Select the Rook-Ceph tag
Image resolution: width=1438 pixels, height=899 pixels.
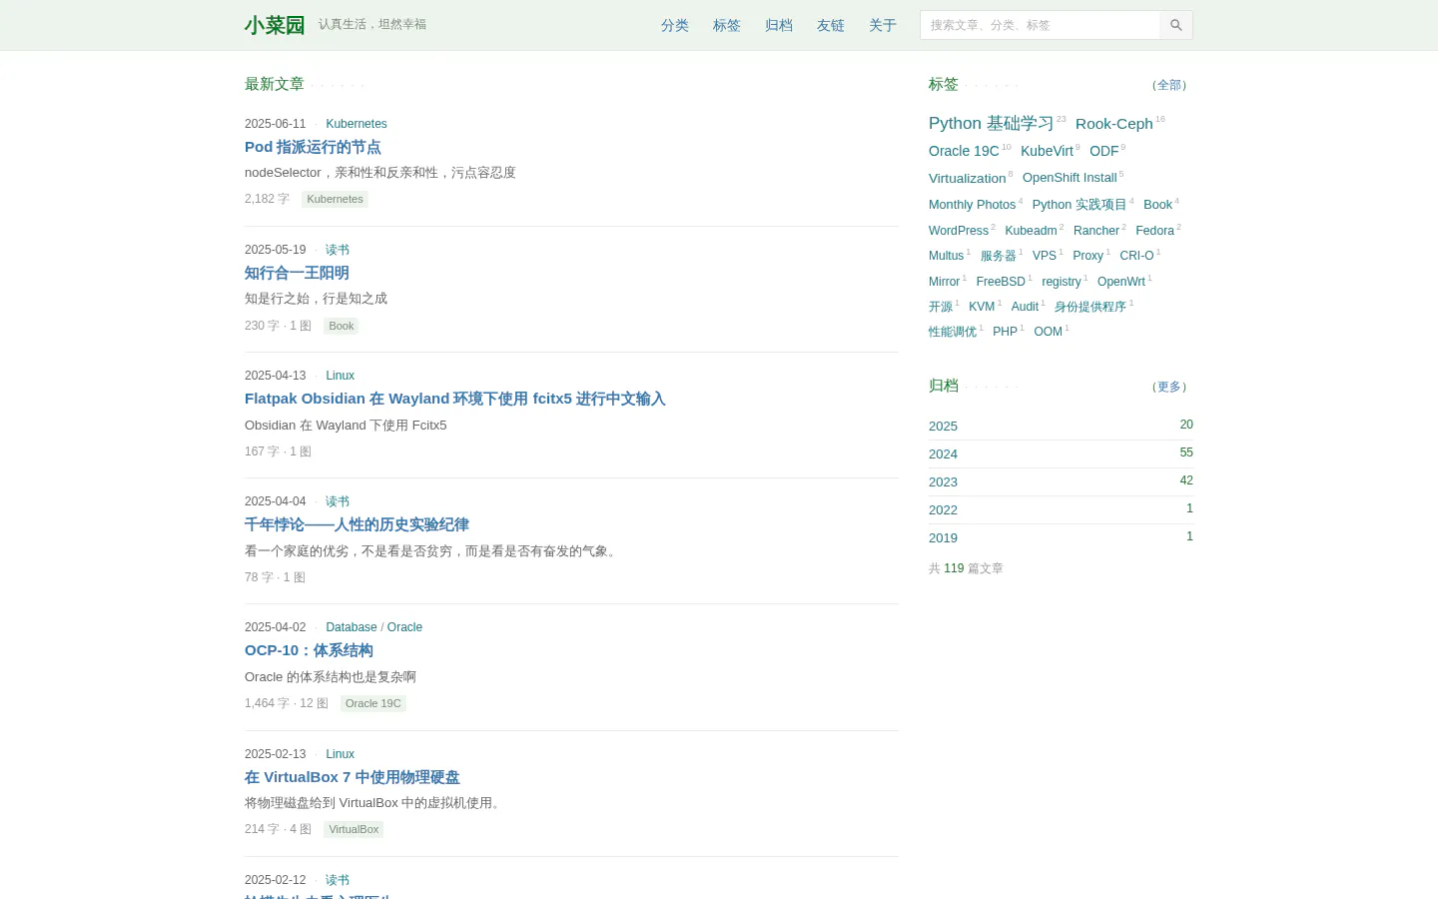coord(1114,124)
